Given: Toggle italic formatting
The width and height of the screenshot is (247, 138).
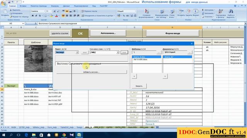Looking at the screenshot, I should (36, 16).
